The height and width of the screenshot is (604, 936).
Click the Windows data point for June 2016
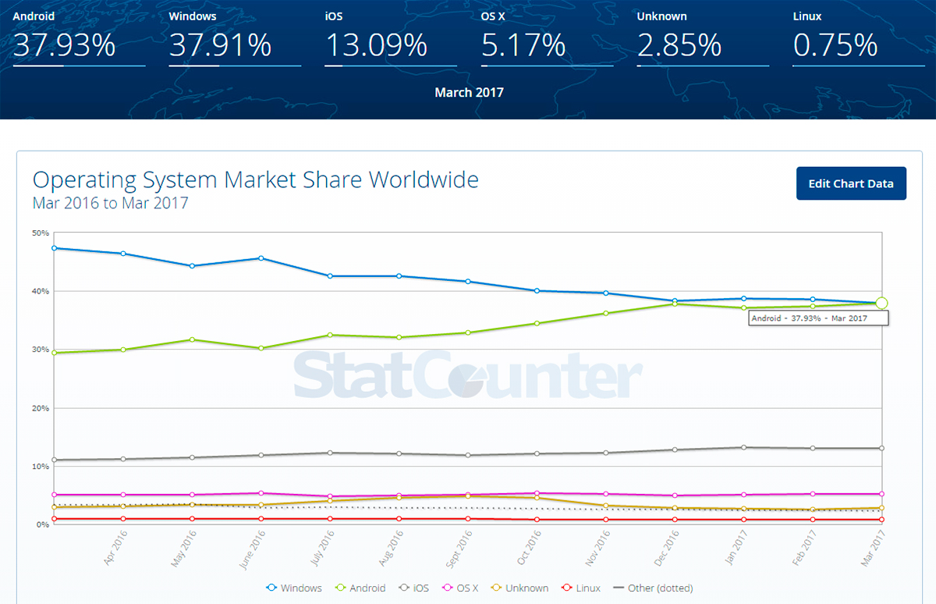click(261, 258)
